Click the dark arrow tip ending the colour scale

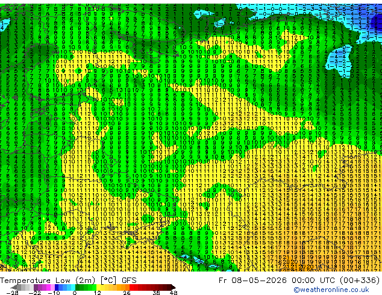coord(173,287)
